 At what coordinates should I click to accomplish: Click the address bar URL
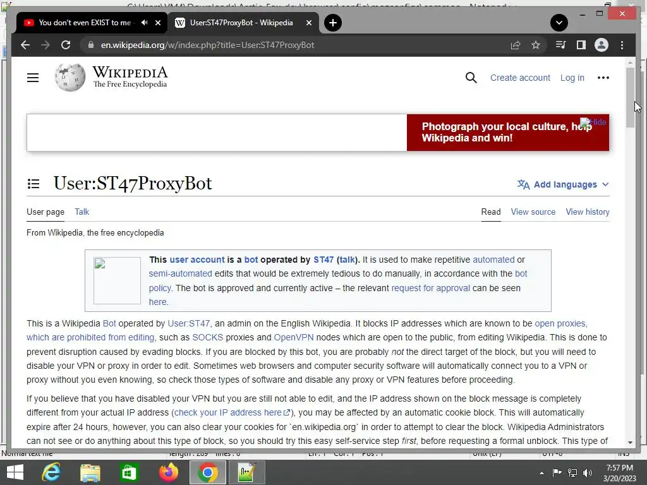click(x=207, y=45)
